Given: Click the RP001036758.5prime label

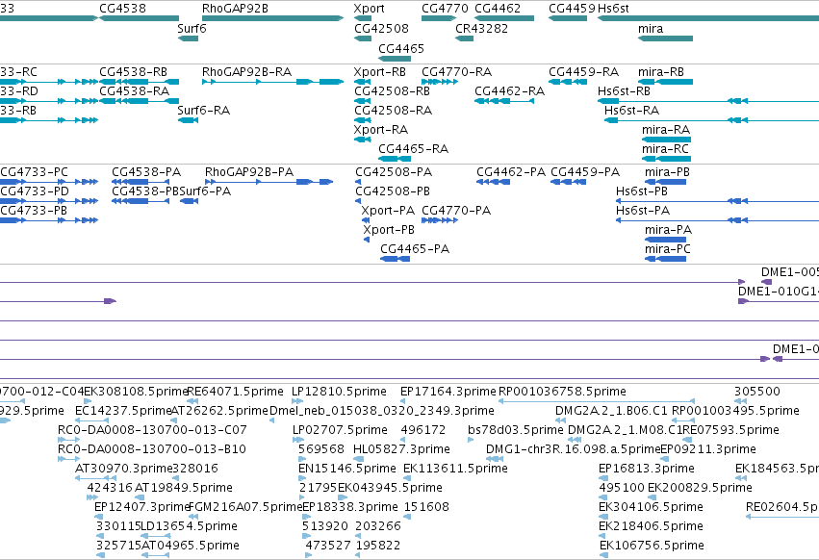Looking at the screenshot, I should (x=562, y=392).
